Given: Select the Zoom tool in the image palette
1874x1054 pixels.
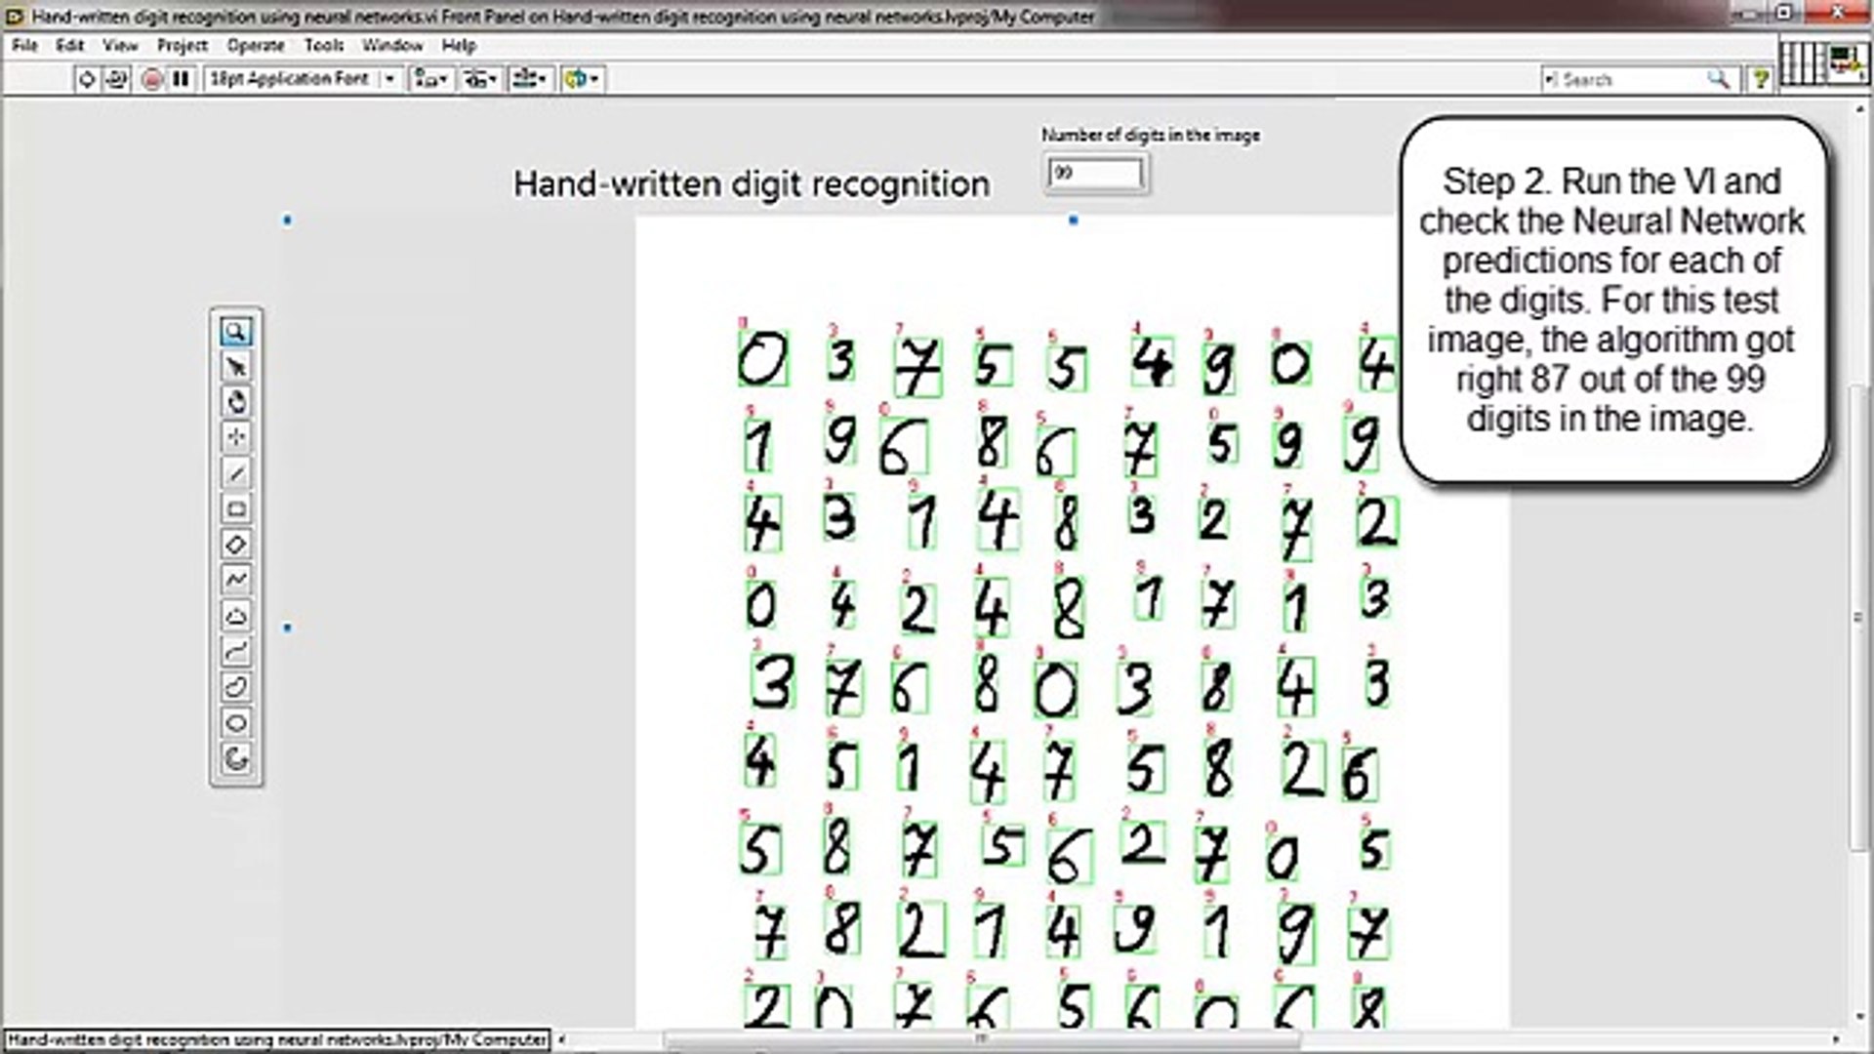Looking at the screenshot, I should point(235,333).
